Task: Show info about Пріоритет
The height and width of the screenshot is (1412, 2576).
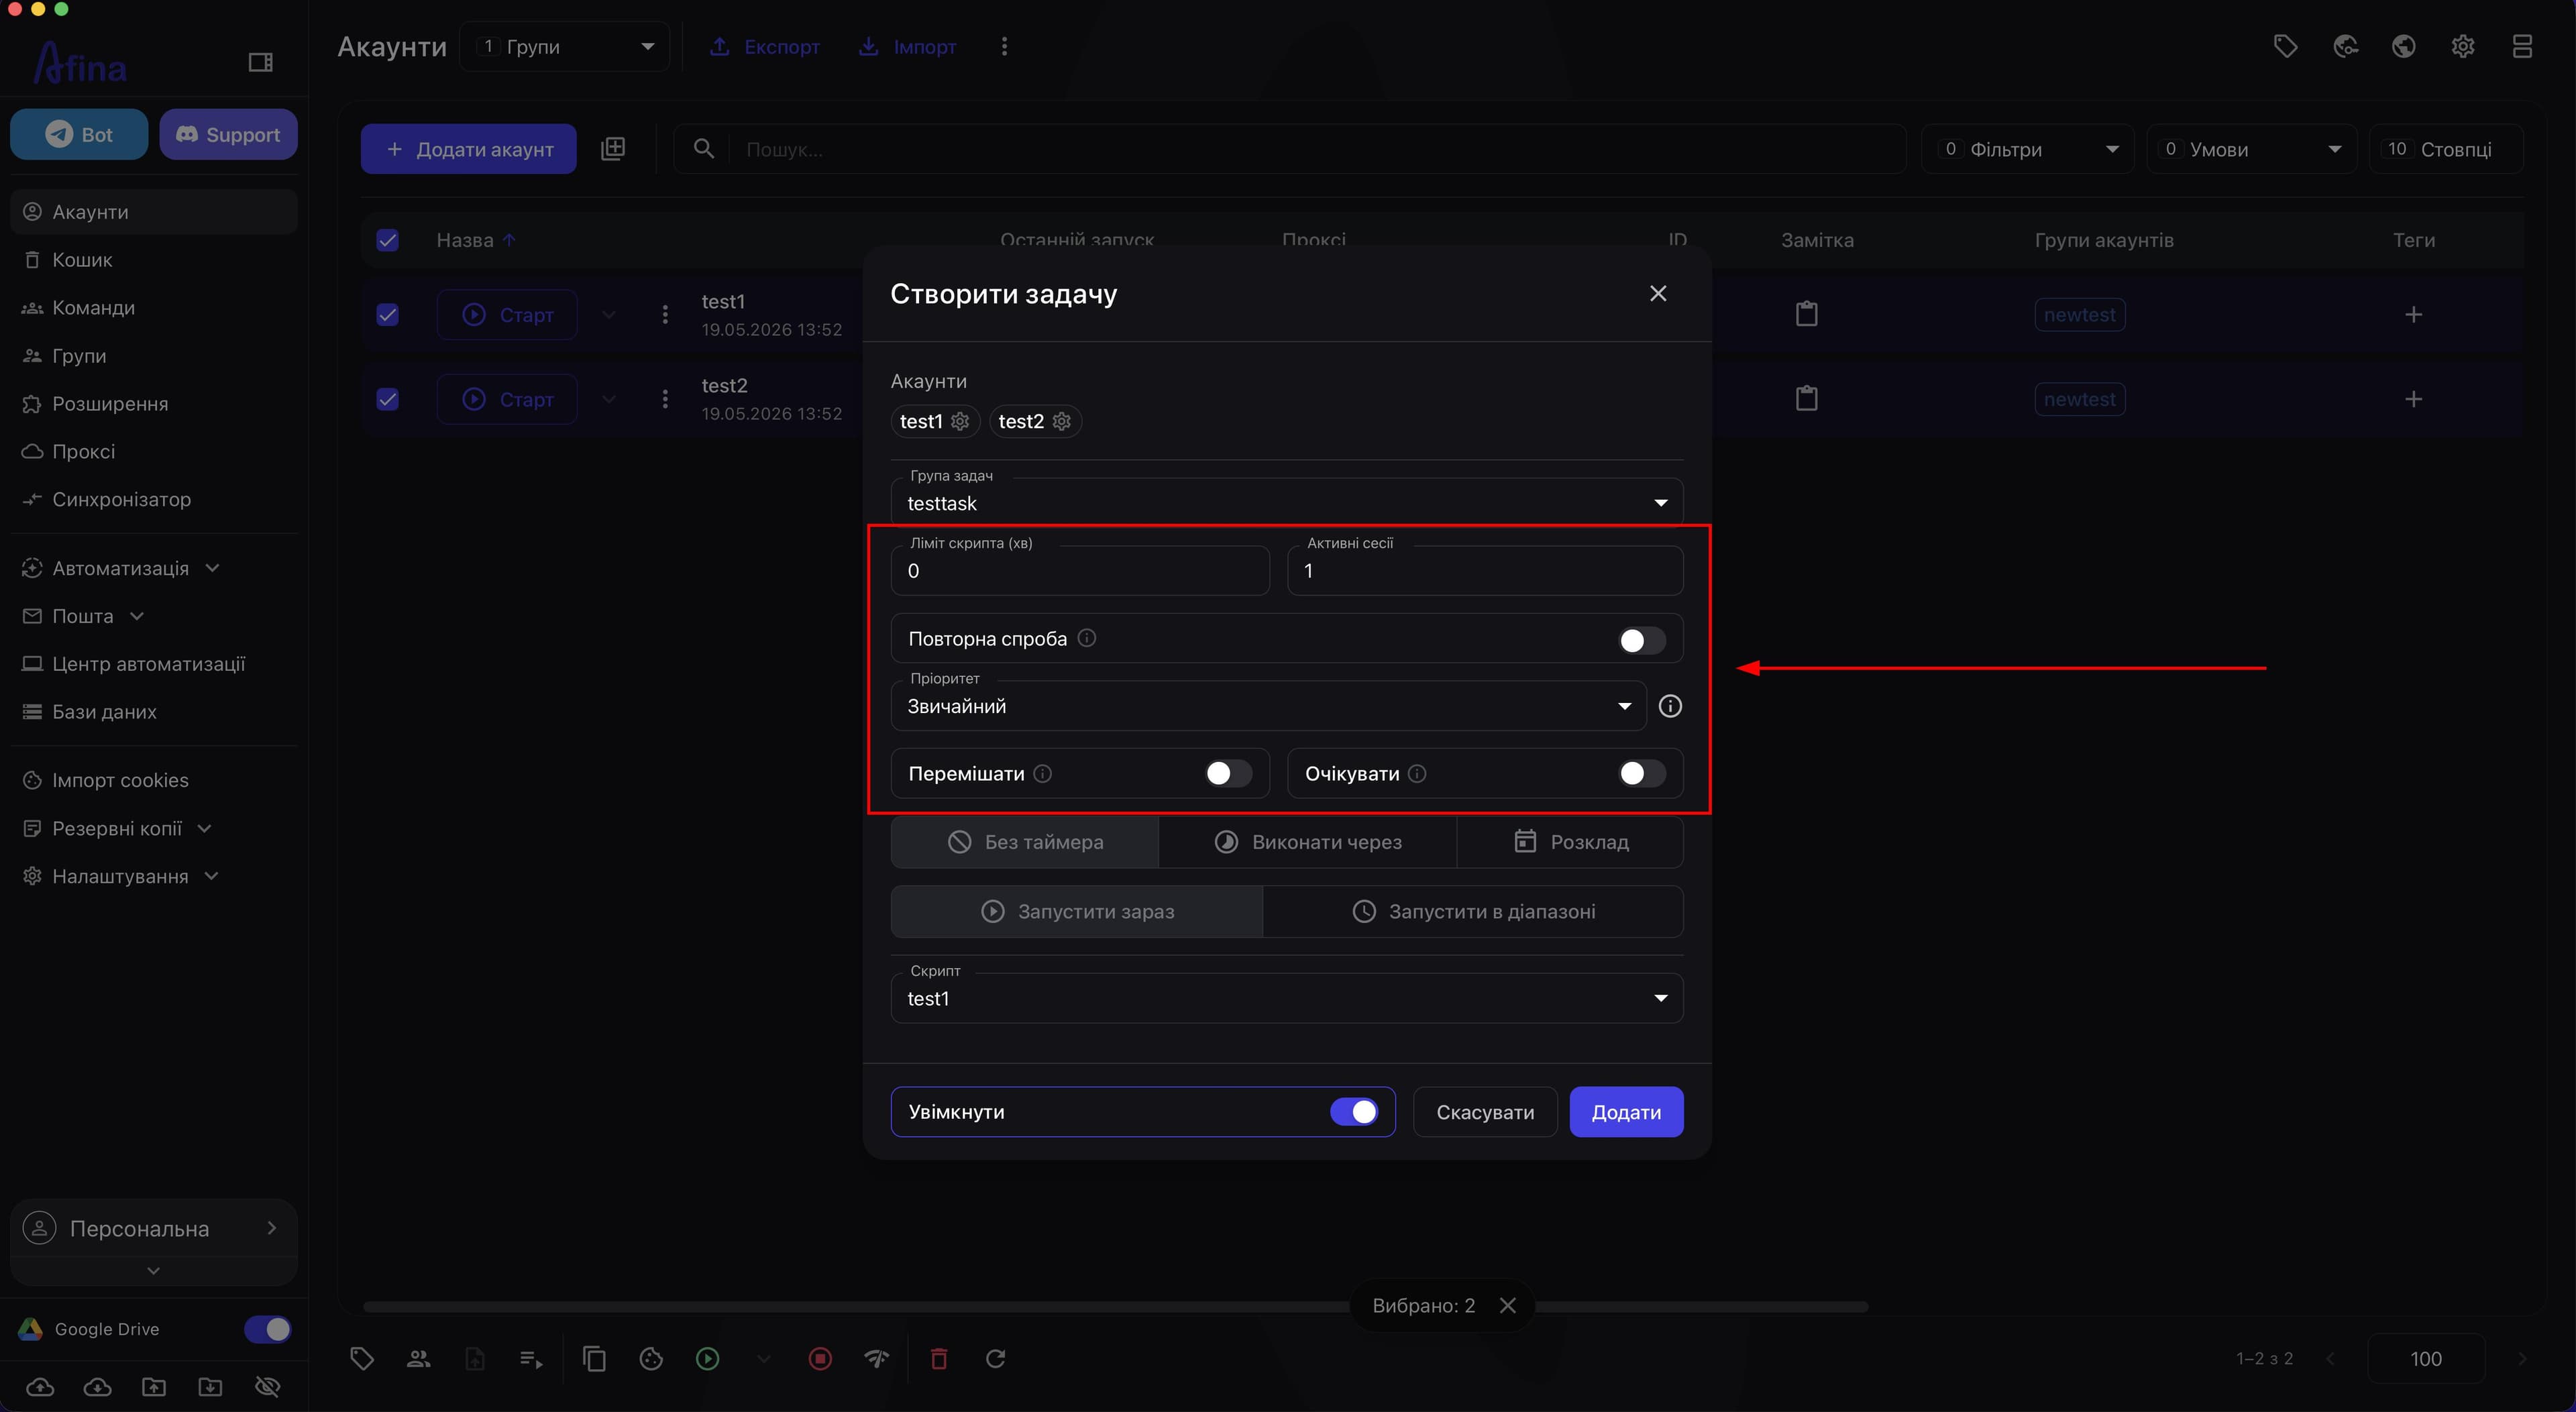Action: [1670, 706]
